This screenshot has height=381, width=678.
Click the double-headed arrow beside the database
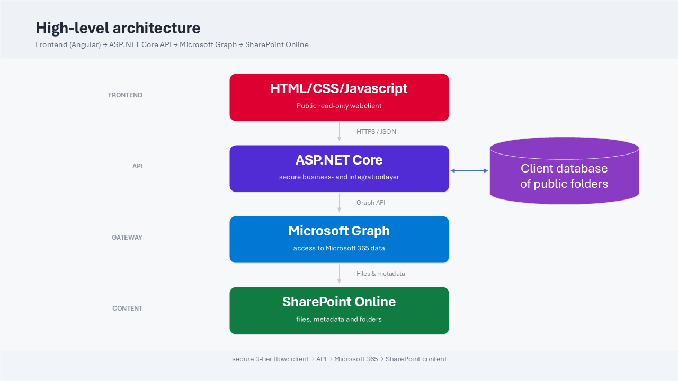point(469,170)
